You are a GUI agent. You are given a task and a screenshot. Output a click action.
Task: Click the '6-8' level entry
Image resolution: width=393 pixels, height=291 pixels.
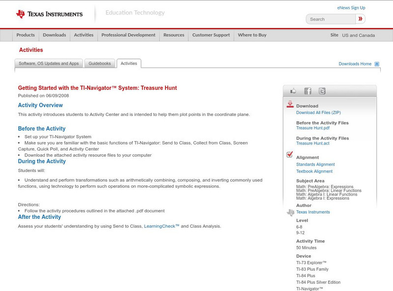tap(299, 227)
